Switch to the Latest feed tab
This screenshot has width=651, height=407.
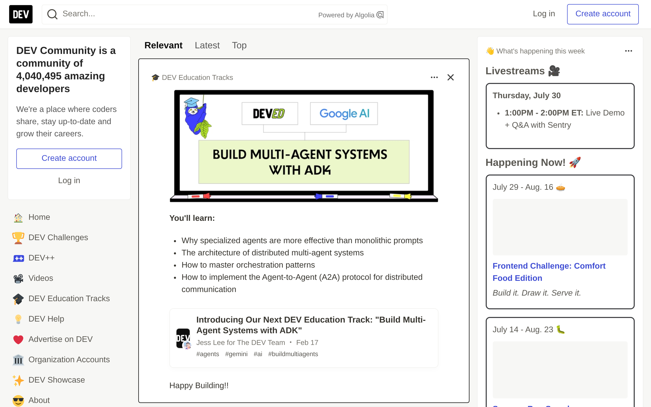[x=207, y=45]
